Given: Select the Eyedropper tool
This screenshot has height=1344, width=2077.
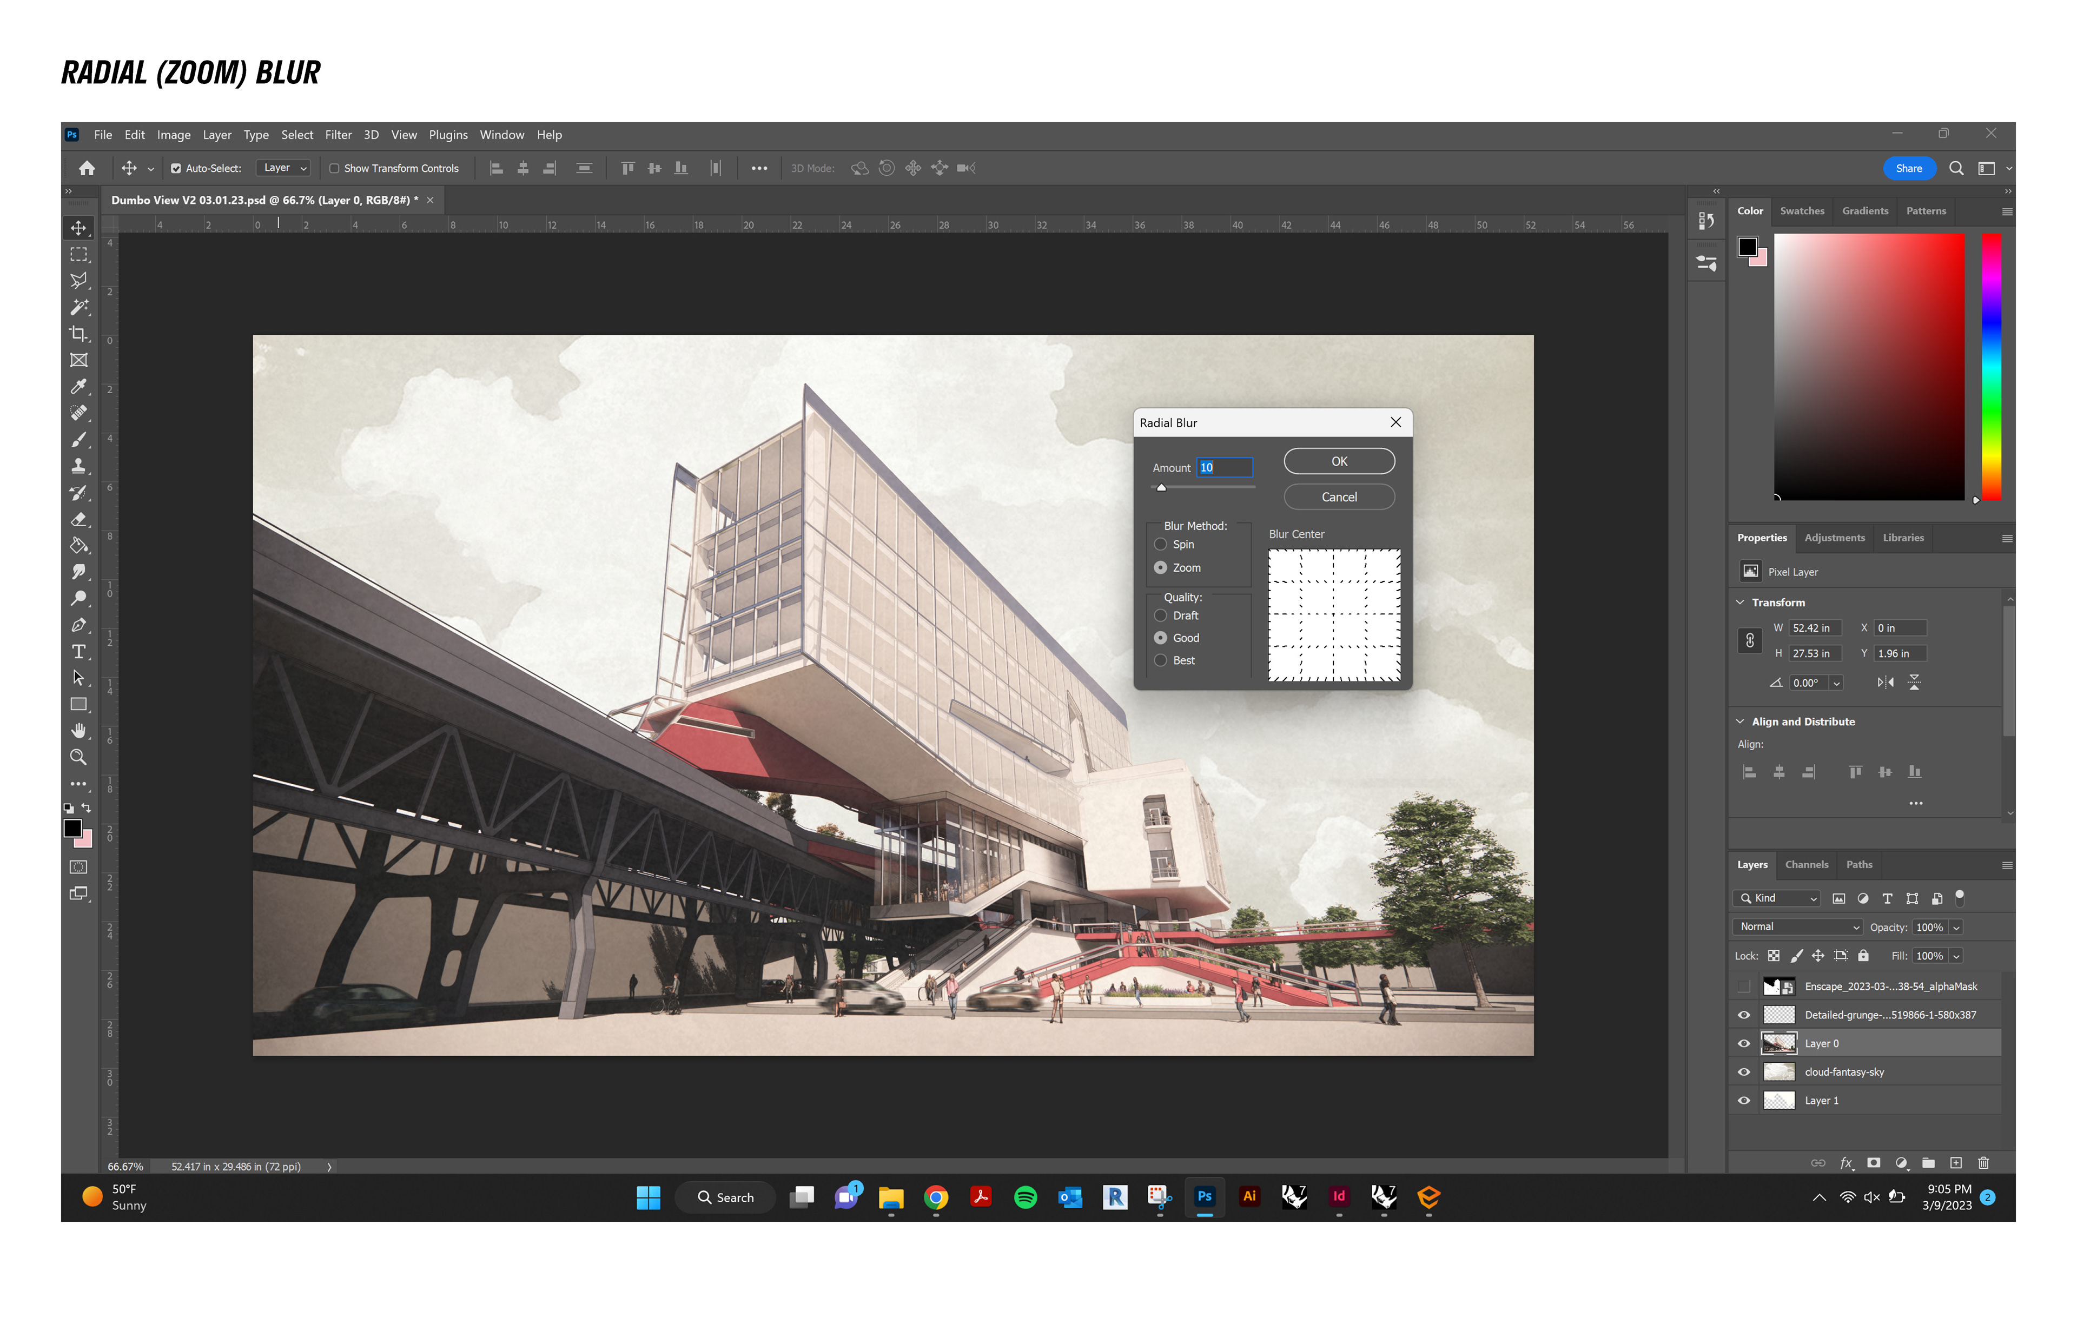Looking at the screenshot, I should click(x=78, y=387).
